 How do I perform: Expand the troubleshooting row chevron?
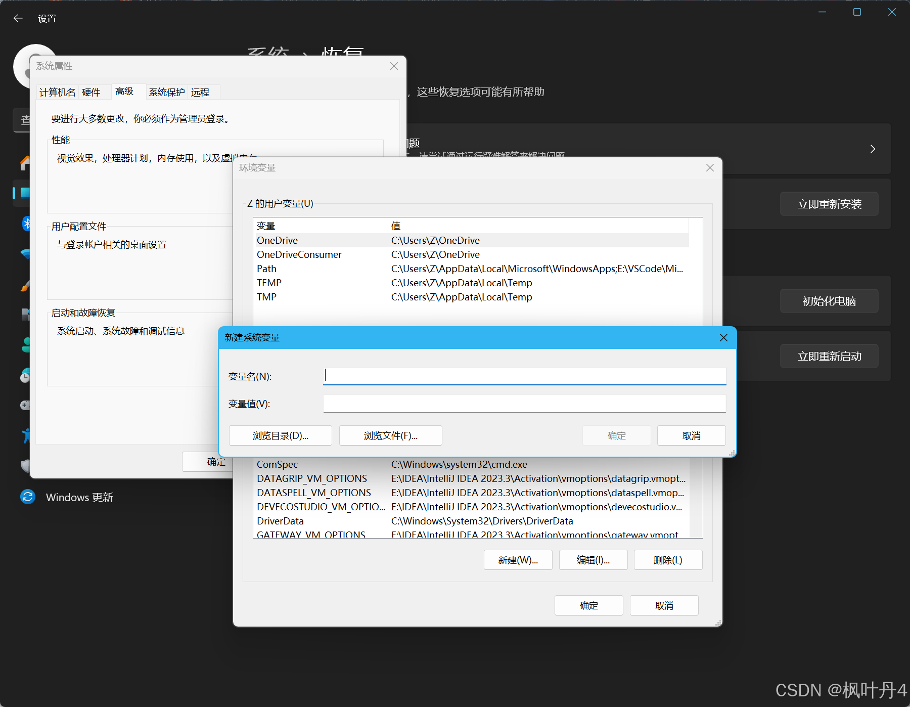[x=872, y=149]
